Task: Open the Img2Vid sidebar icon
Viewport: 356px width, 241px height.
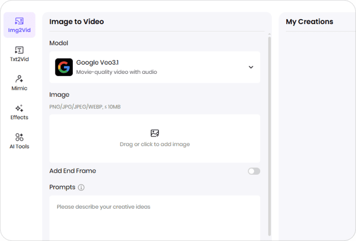Action: [19, 21]
